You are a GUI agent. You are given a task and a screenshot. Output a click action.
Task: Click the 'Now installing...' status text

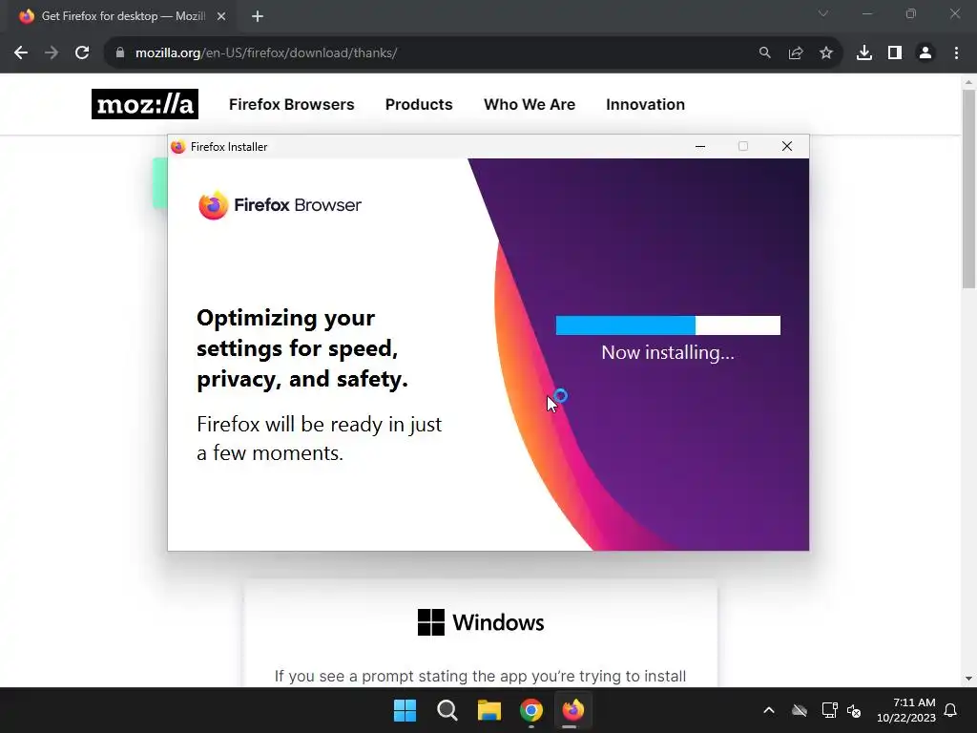pos(668,353)
